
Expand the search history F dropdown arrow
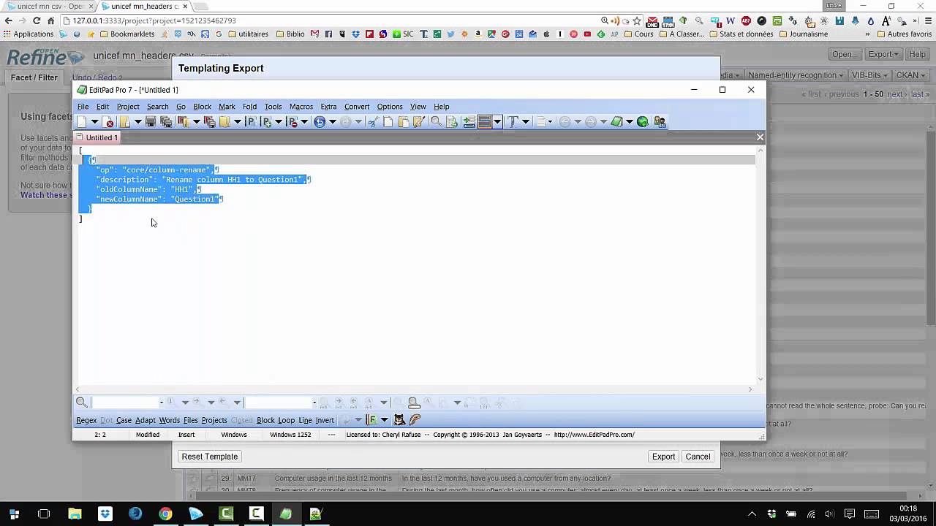pos(384,419)
